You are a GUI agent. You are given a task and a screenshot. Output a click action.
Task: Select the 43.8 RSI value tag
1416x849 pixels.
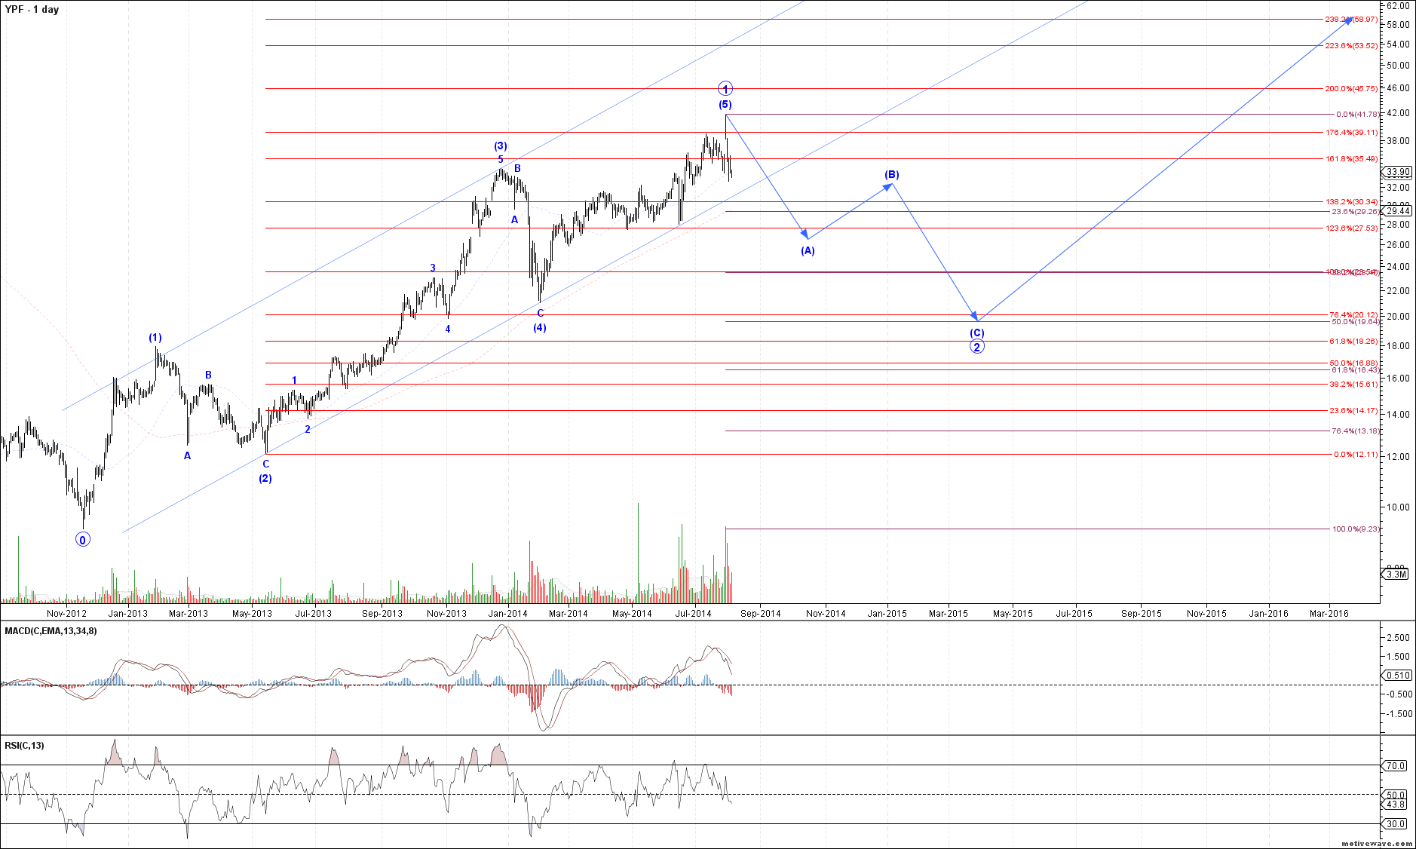tap(1395, 805)
